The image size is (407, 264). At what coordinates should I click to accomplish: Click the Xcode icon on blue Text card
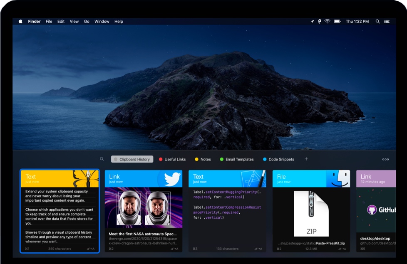(253, 178)
